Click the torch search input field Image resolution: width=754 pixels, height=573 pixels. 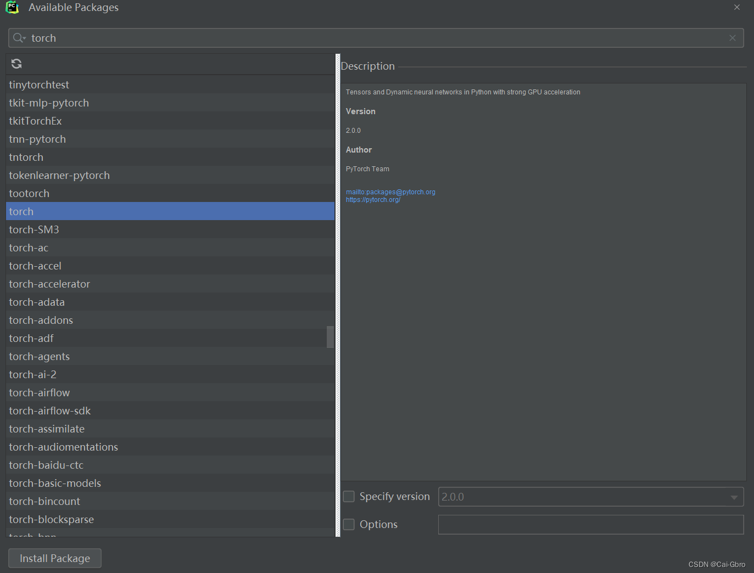click(376, 38)
